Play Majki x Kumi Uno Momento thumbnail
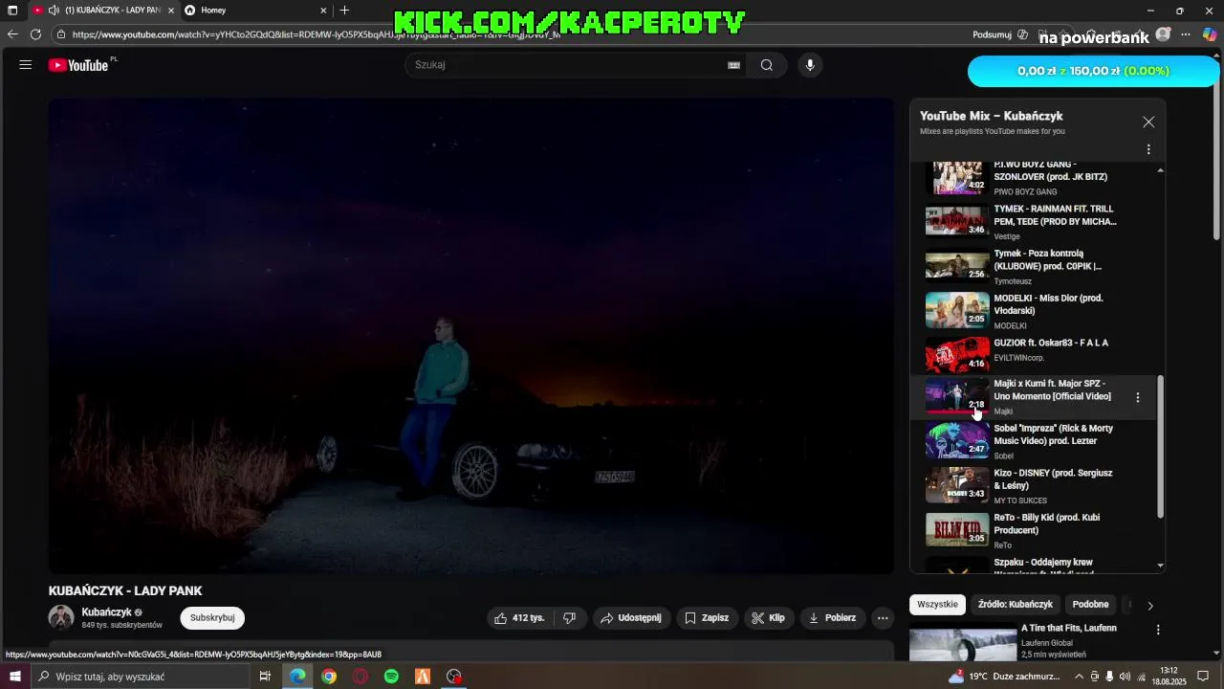Image resolution: width=1224 pixels, height=689 pixels. click(957, 396)
